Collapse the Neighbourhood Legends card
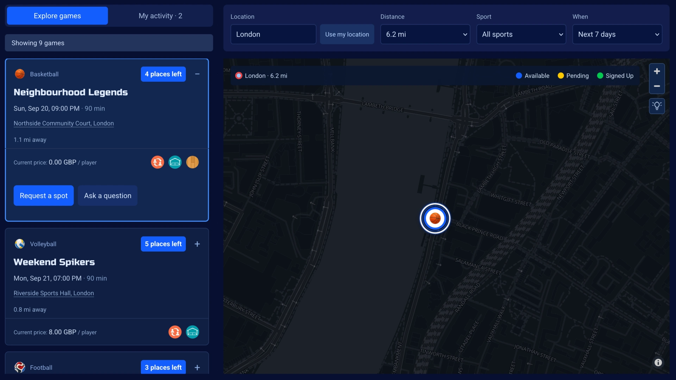This screenshot has height=380, width=676. pyautogui.click(x=197, y=74)
